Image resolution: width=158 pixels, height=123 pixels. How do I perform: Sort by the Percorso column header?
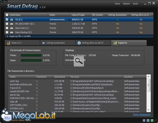point(95,77)
